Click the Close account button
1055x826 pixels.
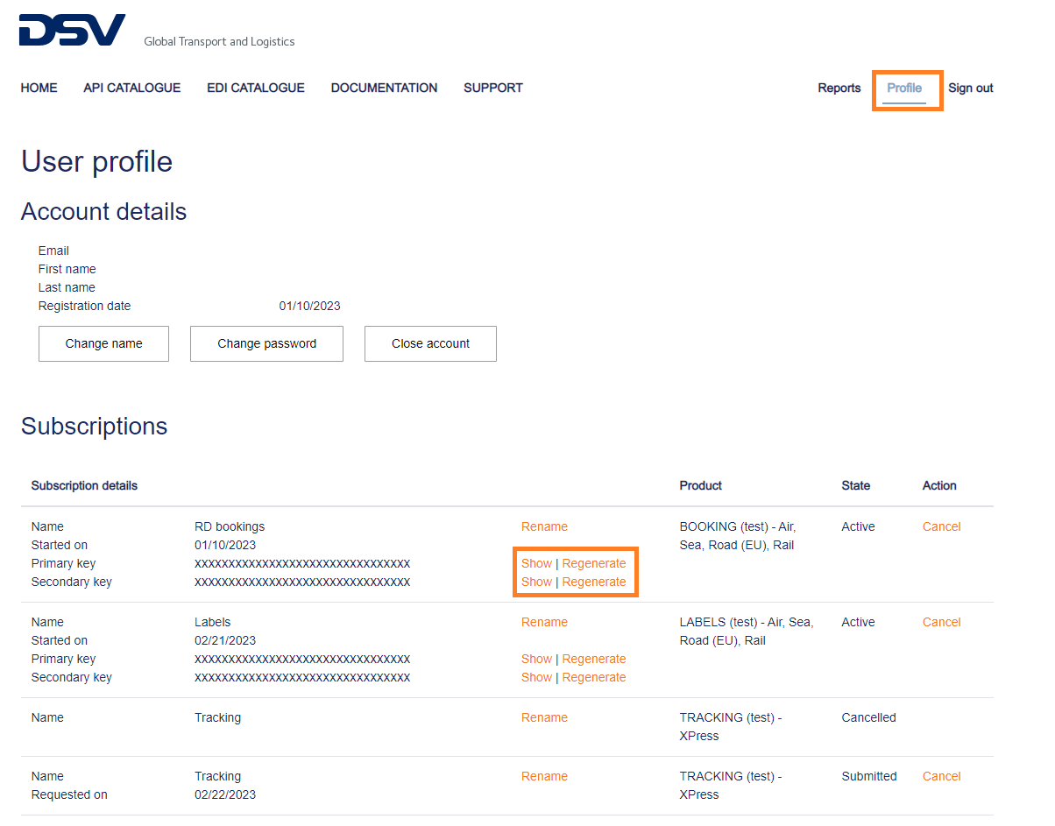click(x=430, y=343)
